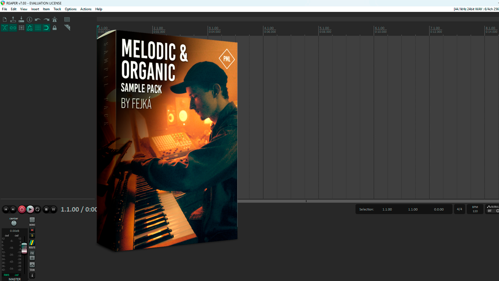
Task: Toggle ripple editing grid icon
Action: [21, 28]
